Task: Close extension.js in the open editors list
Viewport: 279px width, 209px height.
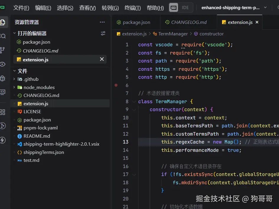Action: (x=102, y=59)
